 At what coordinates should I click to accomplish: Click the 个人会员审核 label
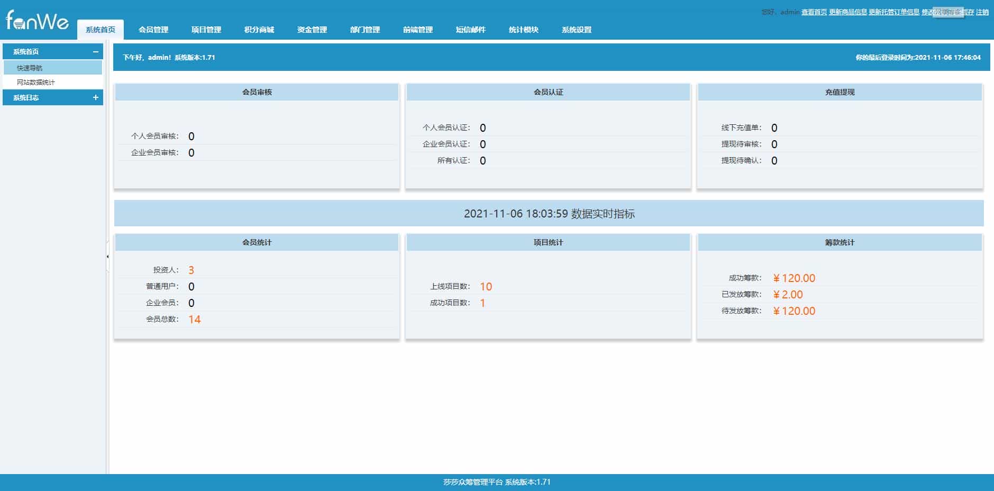click(155, 137)
